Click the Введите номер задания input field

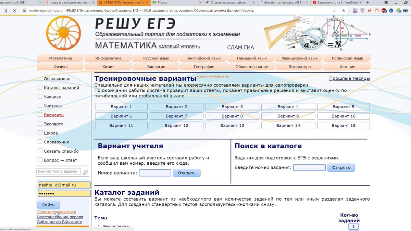pos(309,168)
